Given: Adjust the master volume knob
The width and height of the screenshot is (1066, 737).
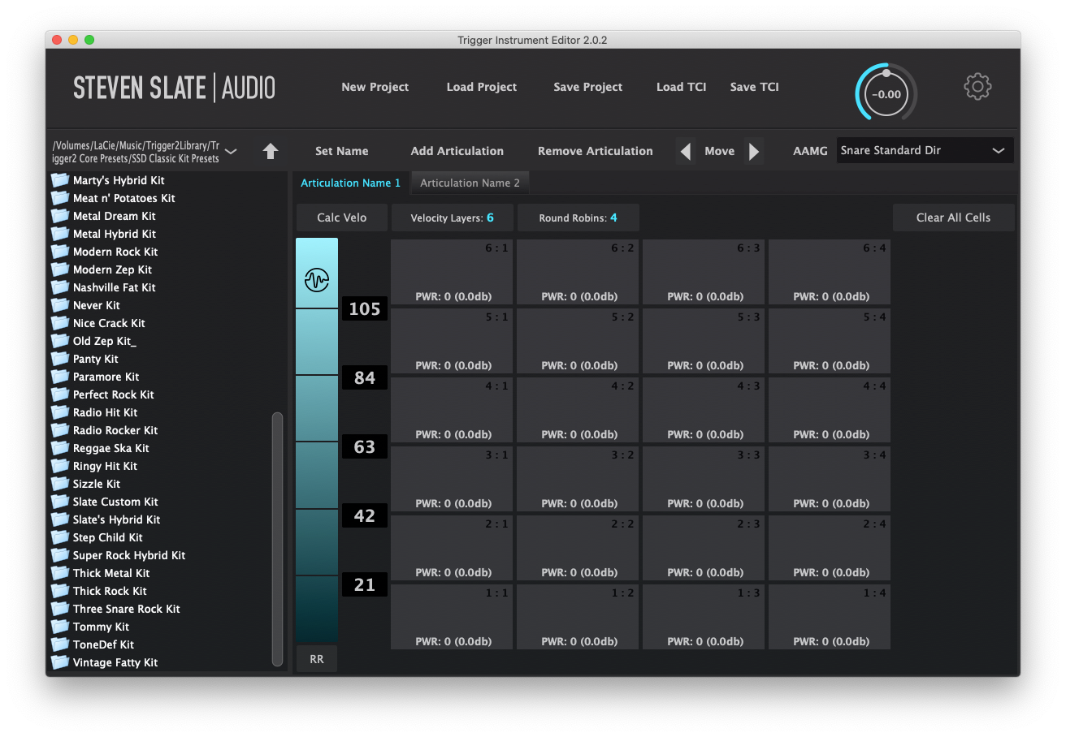Looking at the screenshot, I should (x=886, y=93).
